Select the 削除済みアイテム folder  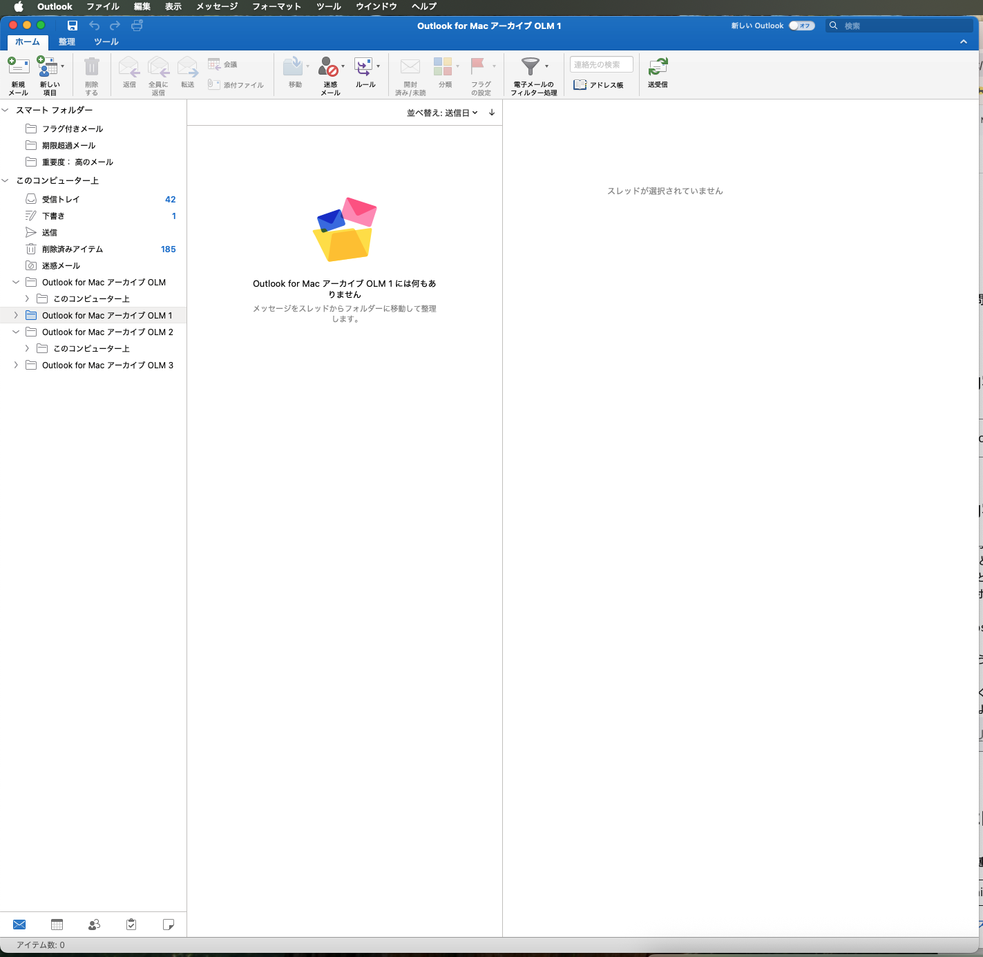tap(73, 249)
